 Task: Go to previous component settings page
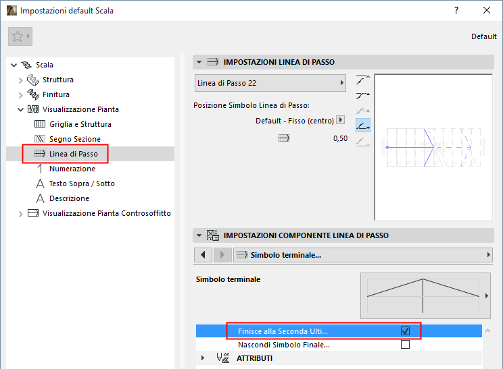tap(203, 255)
